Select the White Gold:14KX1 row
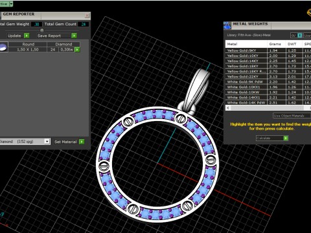This screenshot has width=311, height=233. click(x=268, y=97)
